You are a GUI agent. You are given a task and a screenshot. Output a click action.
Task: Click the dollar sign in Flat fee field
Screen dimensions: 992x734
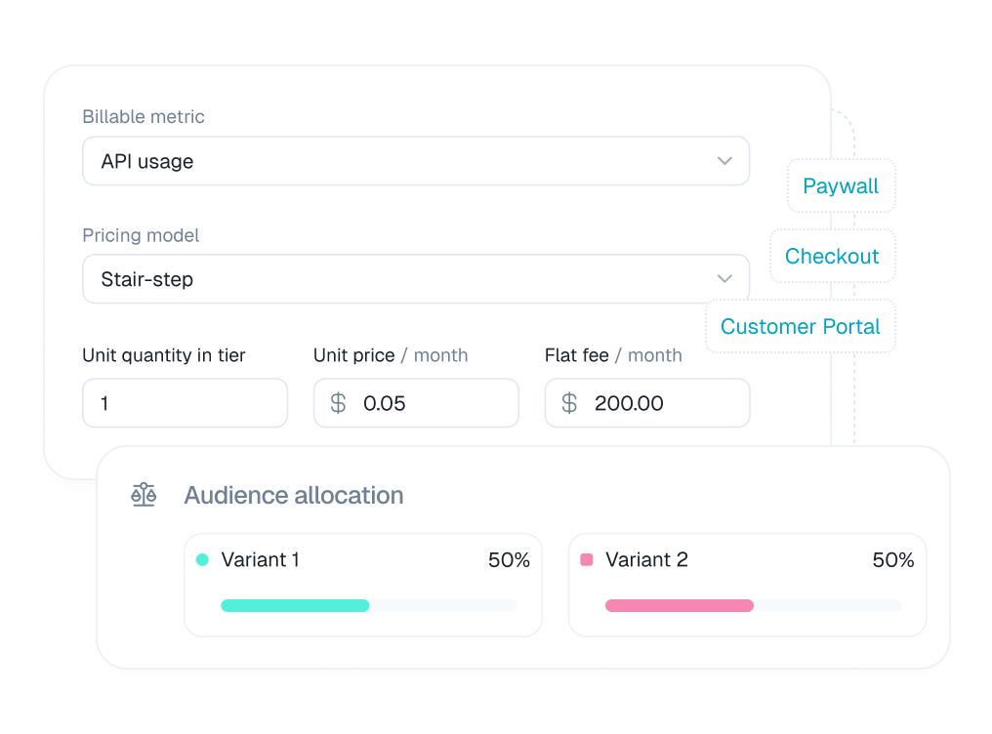569,403
